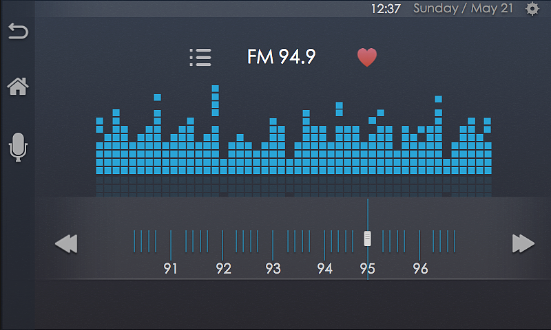
Task: Tune to the 94 frequency mark
Action: (324, 269)
